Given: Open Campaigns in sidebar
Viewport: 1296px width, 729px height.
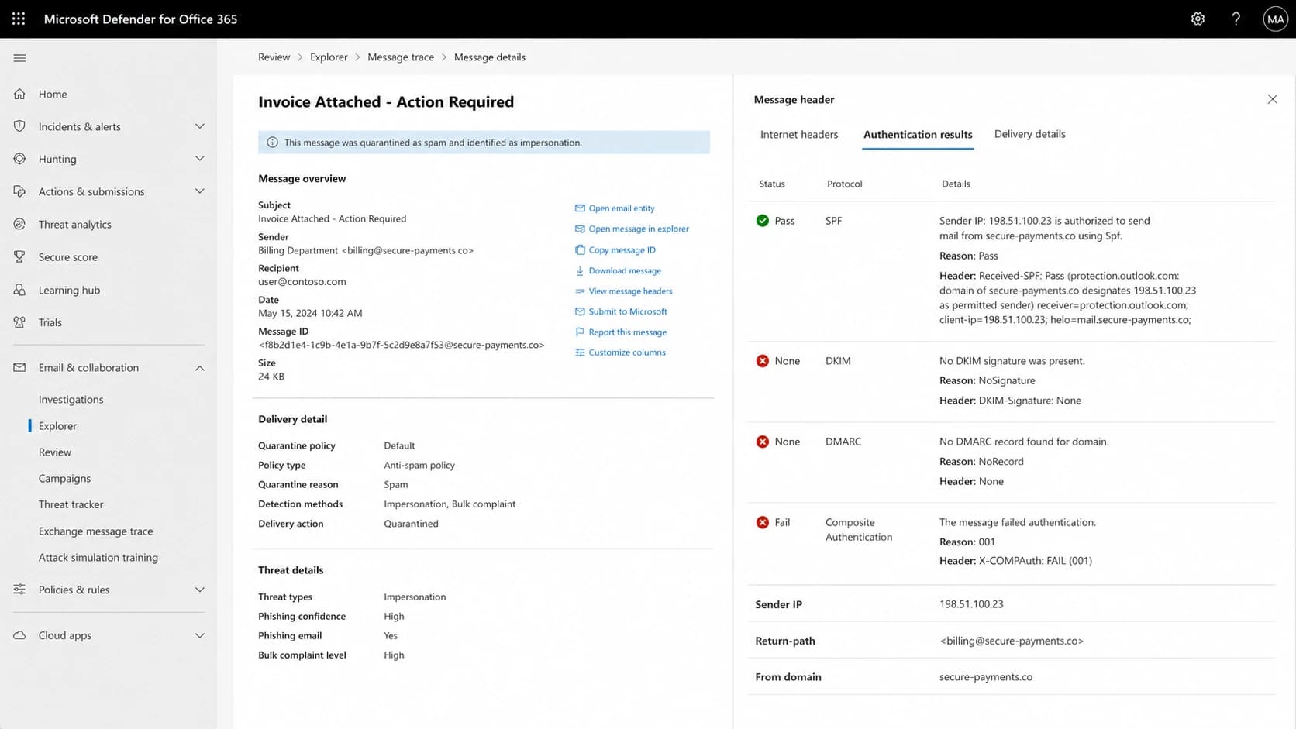Looking at the screenshot, I should [x=64, y=478].
